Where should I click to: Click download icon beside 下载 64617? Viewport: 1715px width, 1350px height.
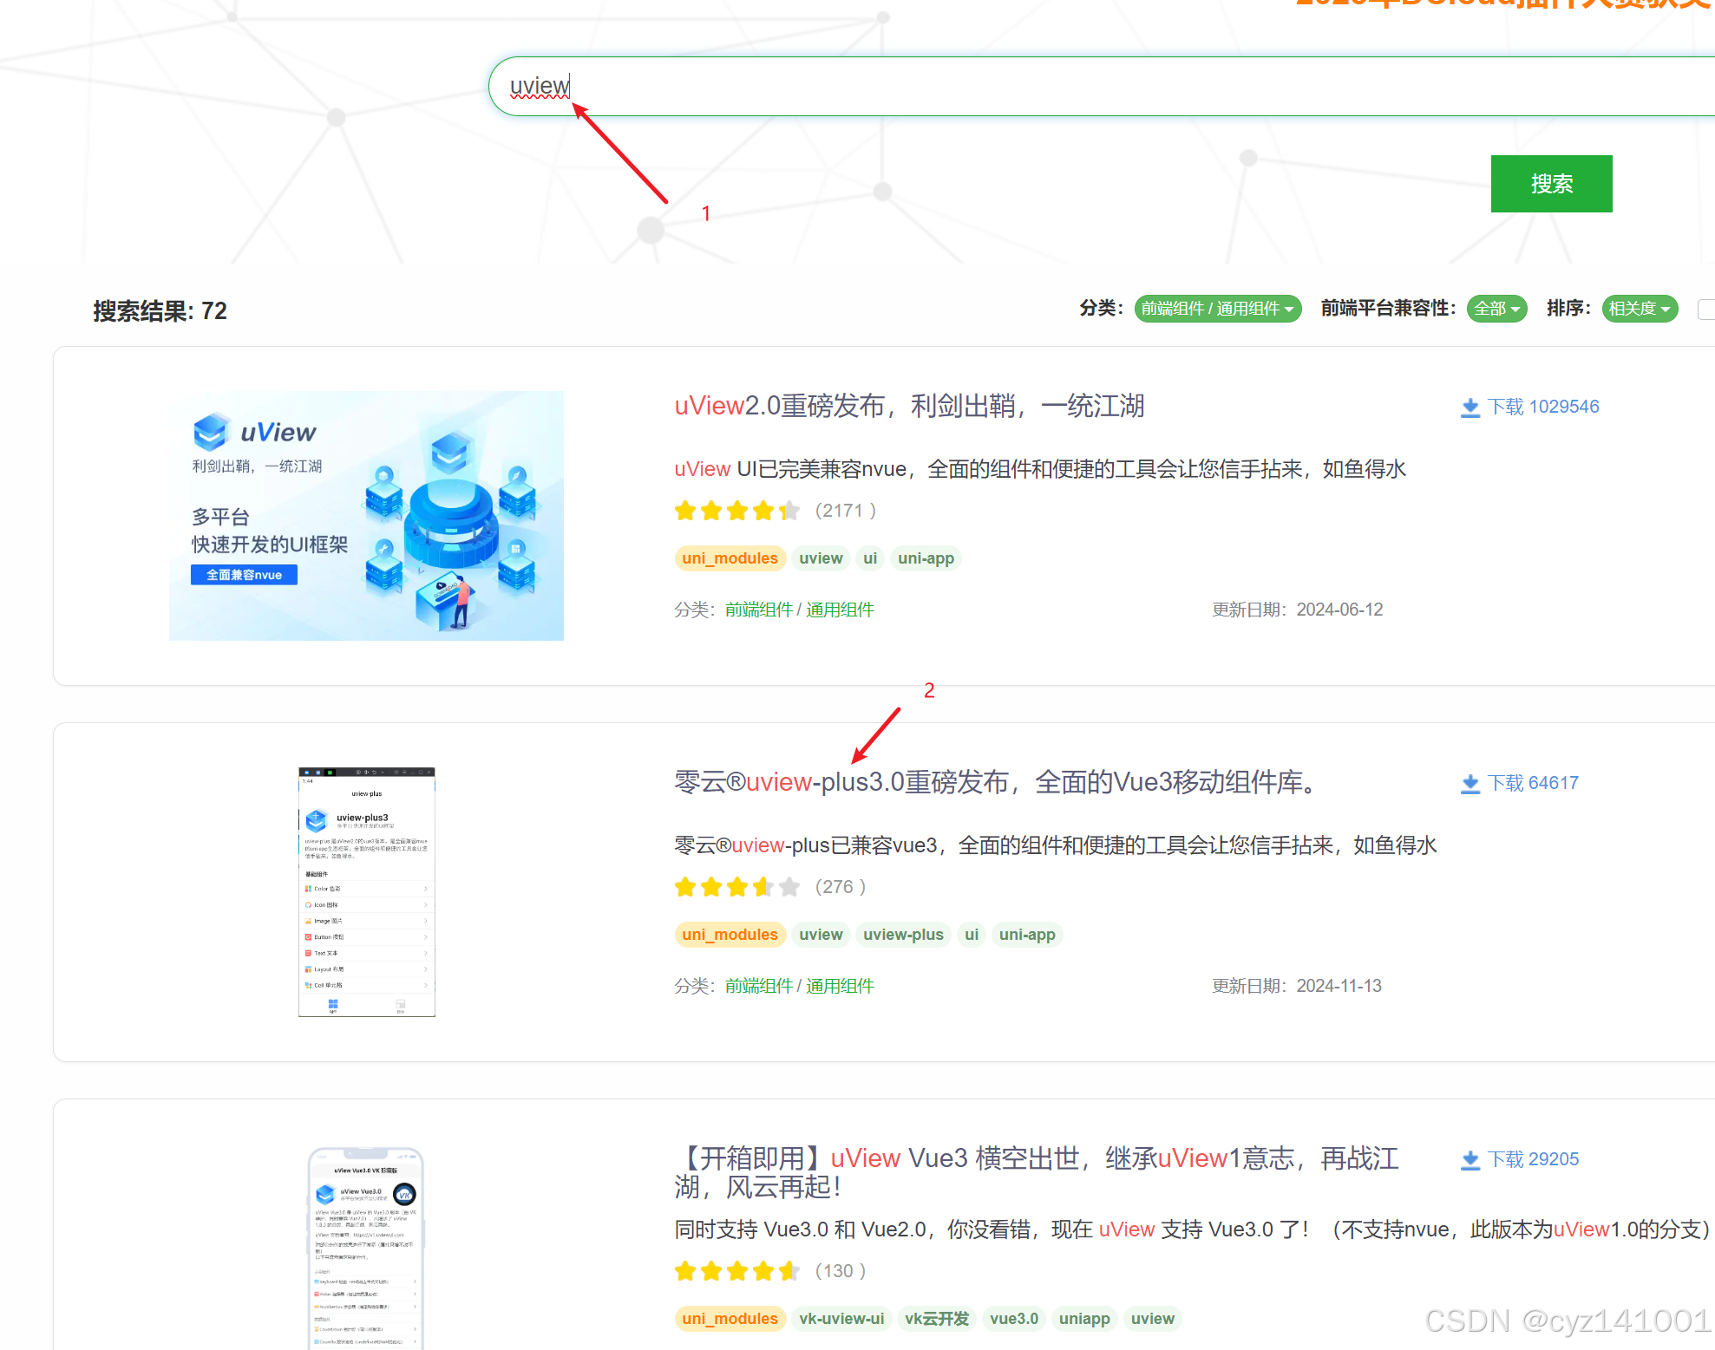click(1470, 784)
